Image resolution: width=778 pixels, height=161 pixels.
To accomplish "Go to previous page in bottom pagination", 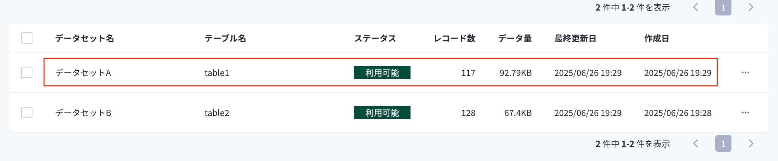I will click(696, 143).
